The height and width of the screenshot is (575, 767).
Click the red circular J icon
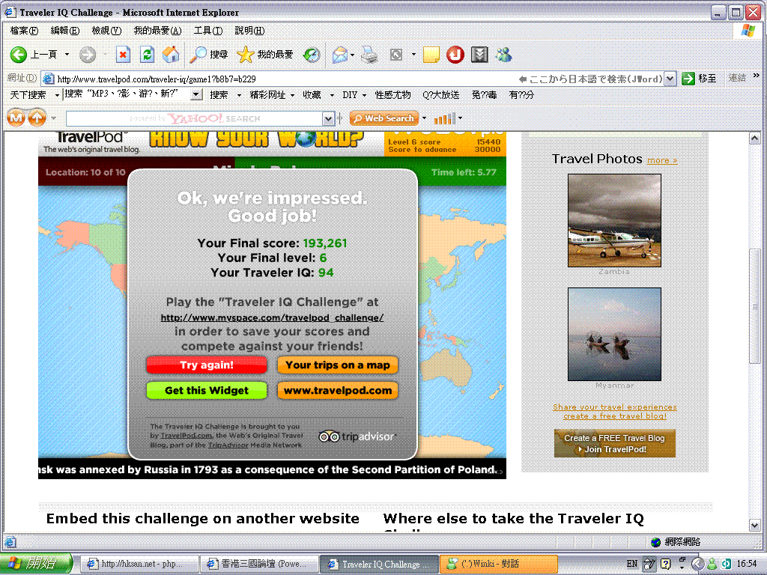tap(455, 54)
